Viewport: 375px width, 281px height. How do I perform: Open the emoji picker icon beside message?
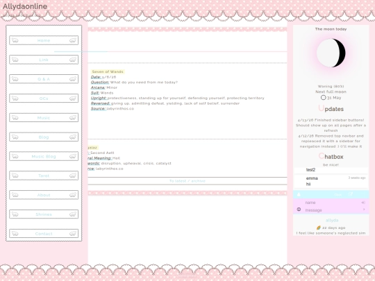[x=299, y=210]
